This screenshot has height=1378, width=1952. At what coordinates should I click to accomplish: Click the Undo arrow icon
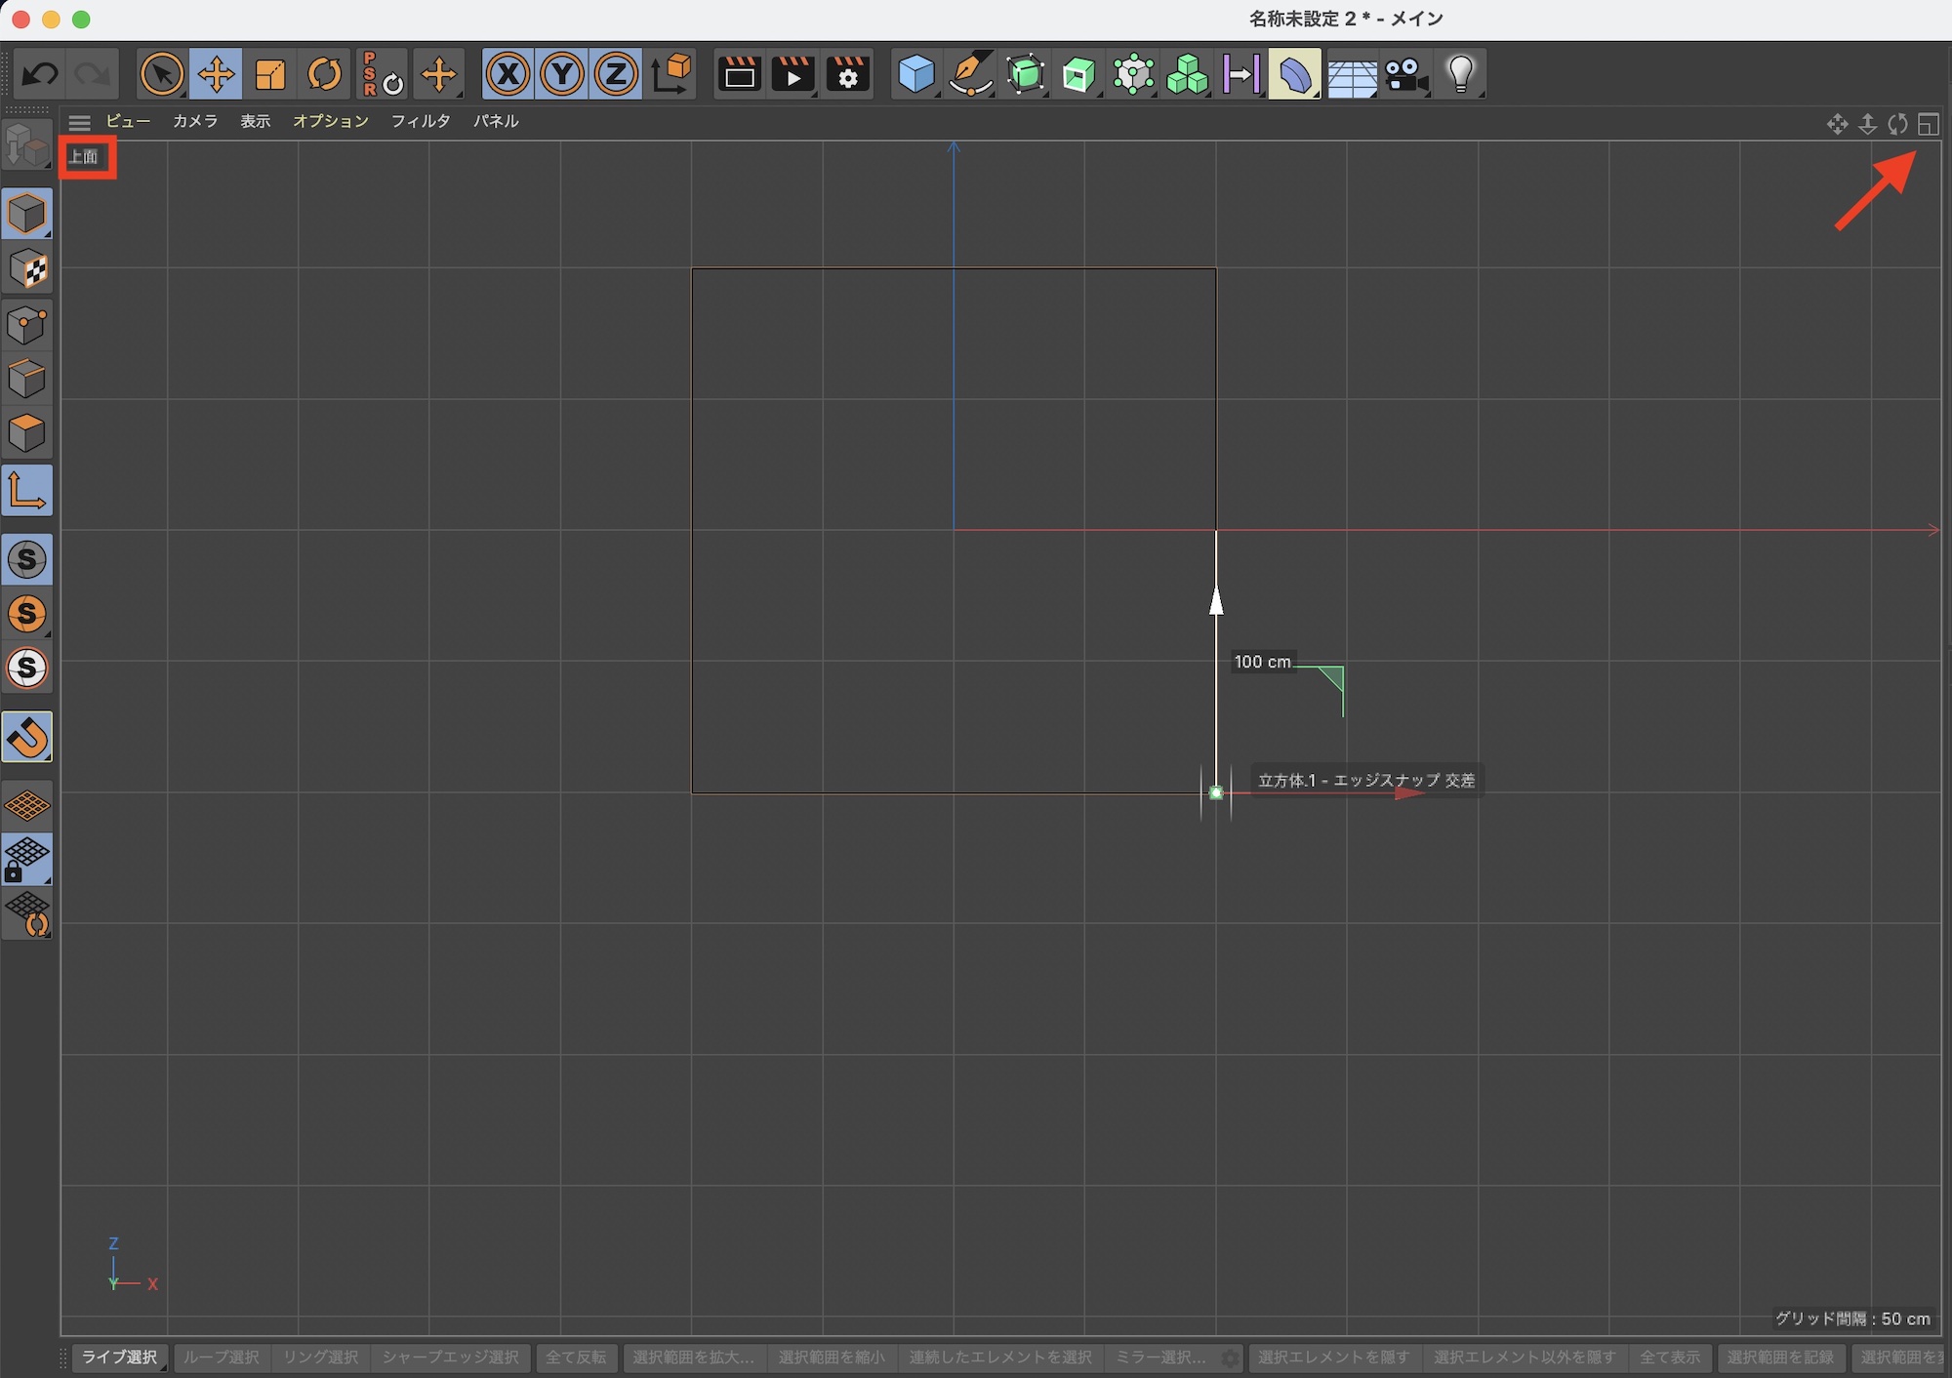coord(40,74)
